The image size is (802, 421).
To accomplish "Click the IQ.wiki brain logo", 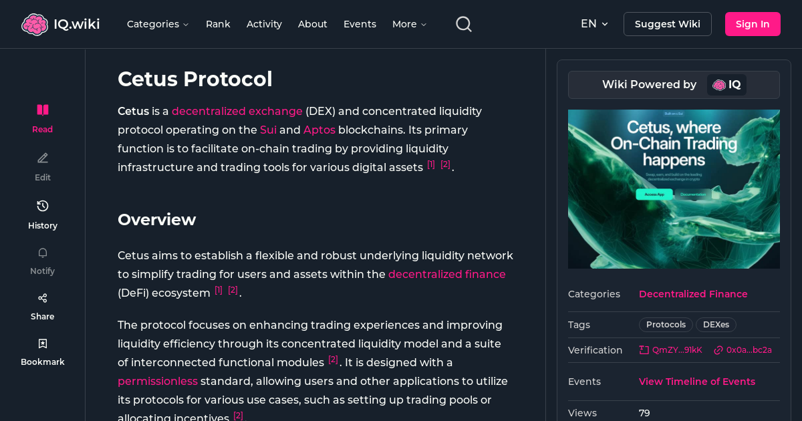I will point(35,23).
